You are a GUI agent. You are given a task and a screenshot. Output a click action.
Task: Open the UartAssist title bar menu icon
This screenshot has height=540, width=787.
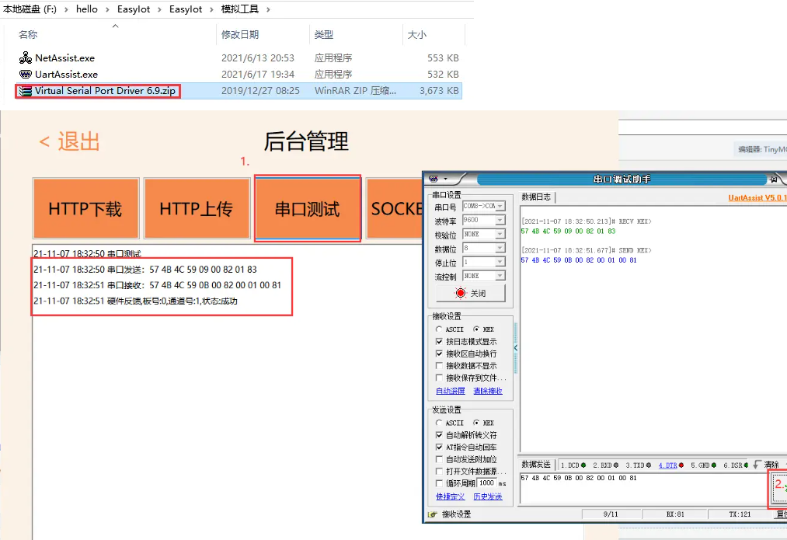[x=434, y=179]
